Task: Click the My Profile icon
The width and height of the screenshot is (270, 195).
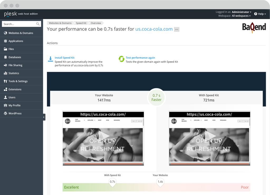Action: click(x=6, y=105)
